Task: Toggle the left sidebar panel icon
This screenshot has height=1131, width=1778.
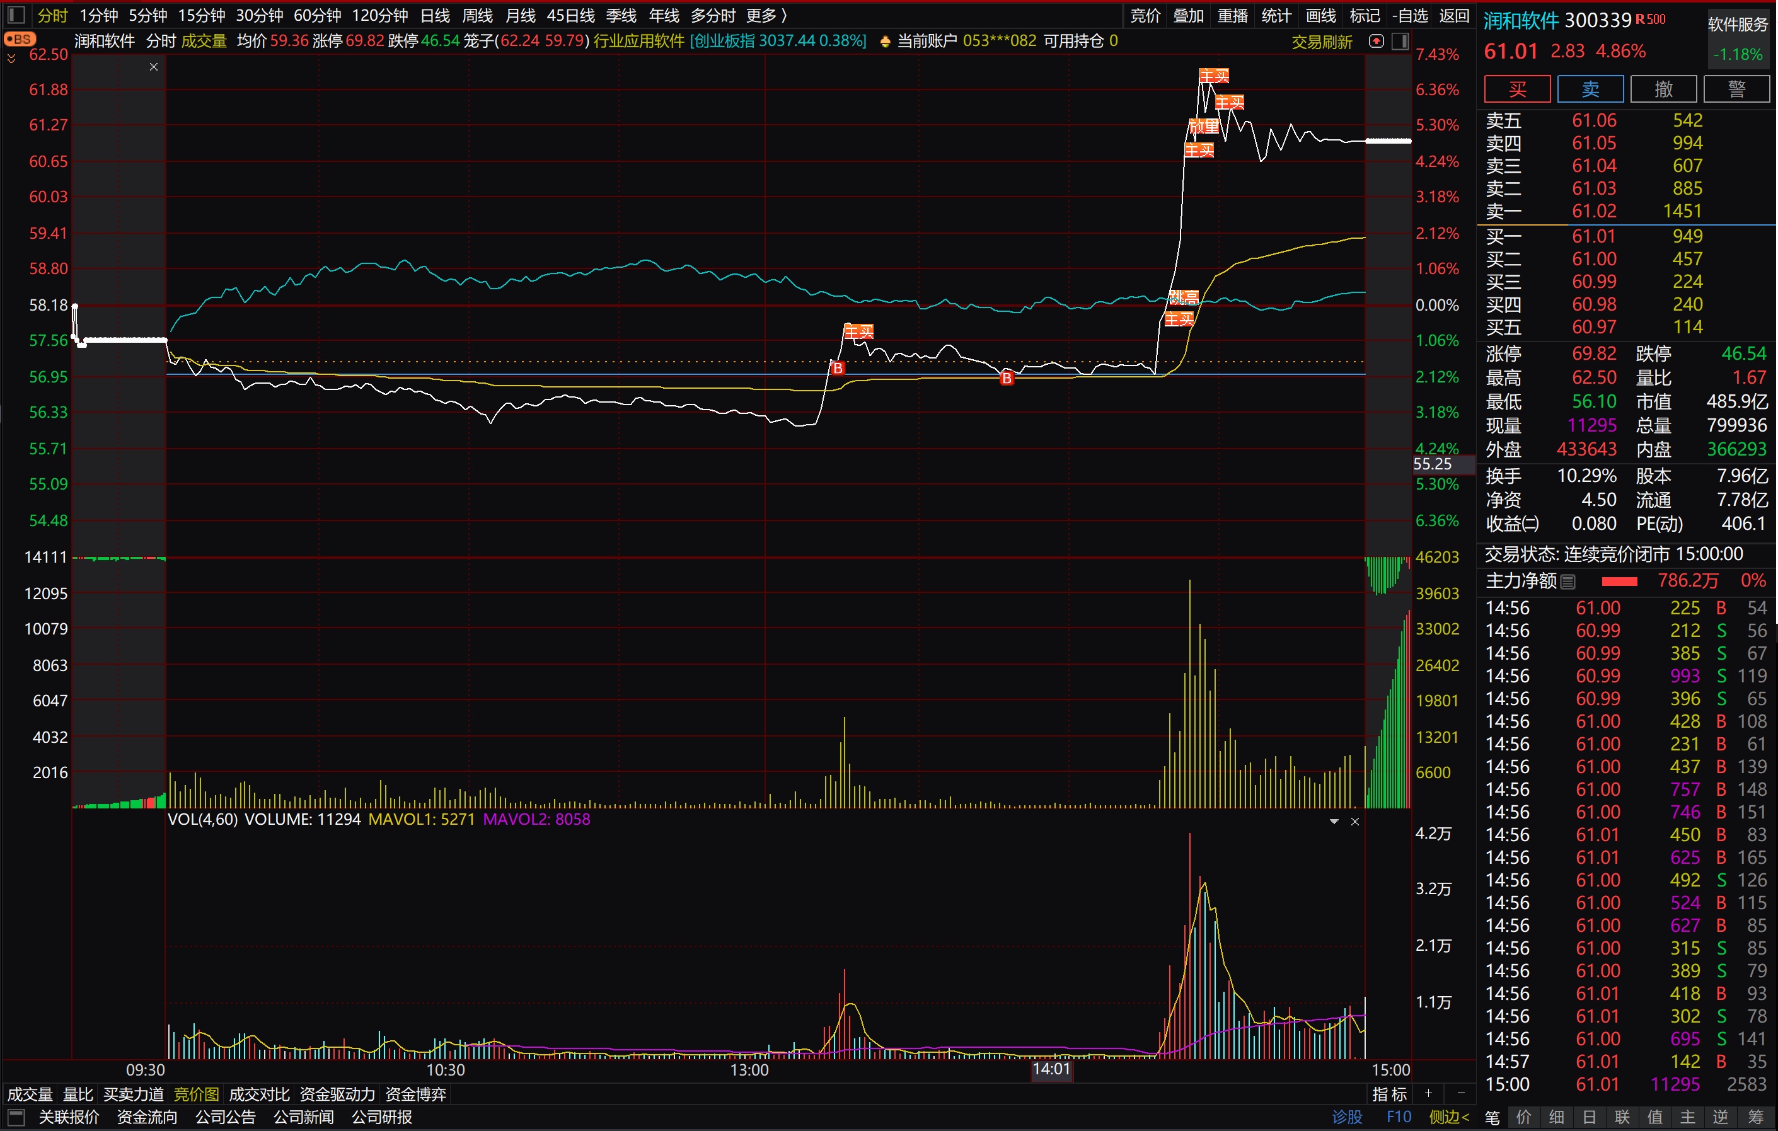Action: coord(16,14)
